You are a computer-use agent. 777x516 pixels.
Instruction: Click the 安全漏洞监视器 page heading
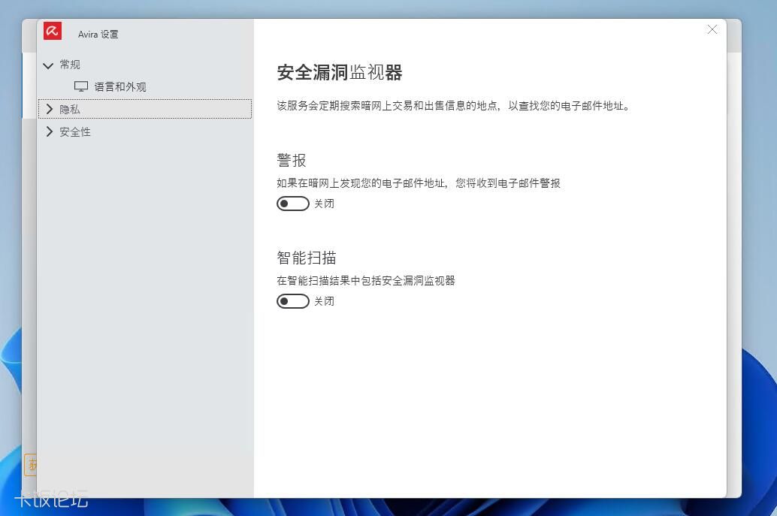tap(340, 73)
